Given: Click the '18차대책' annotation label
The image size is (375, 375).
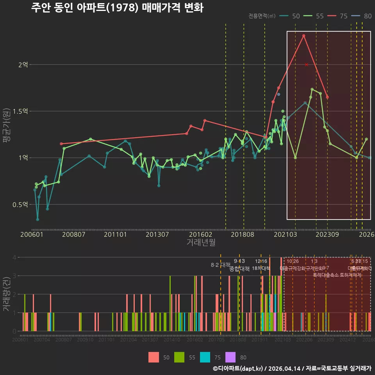Looking at the screenshot, I should click(261, 268).
